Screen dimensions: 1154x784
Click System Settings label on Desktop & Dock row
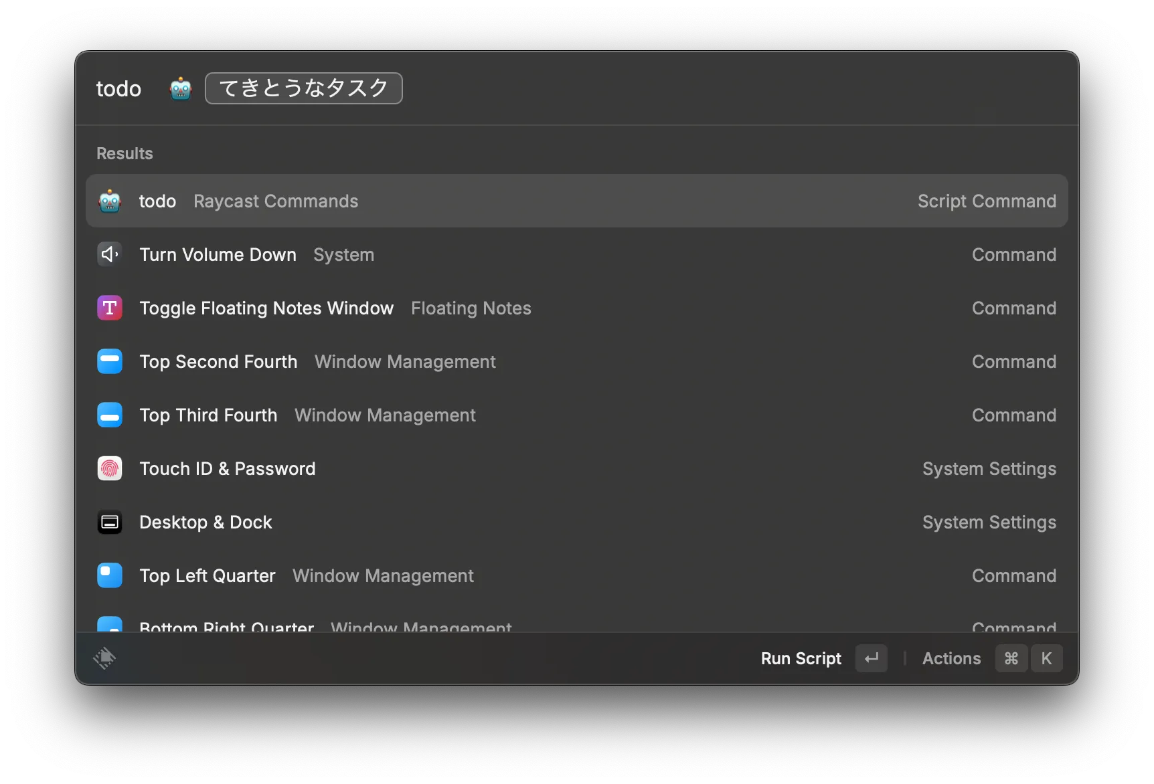click(989, 522)
